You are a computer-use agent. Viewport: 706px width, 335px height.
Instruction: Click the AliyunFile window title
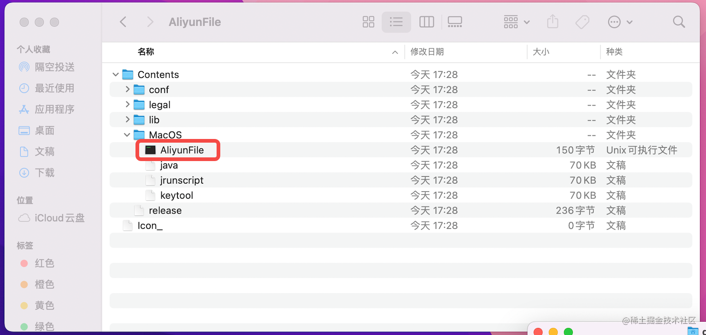click(x=195, y=22)
